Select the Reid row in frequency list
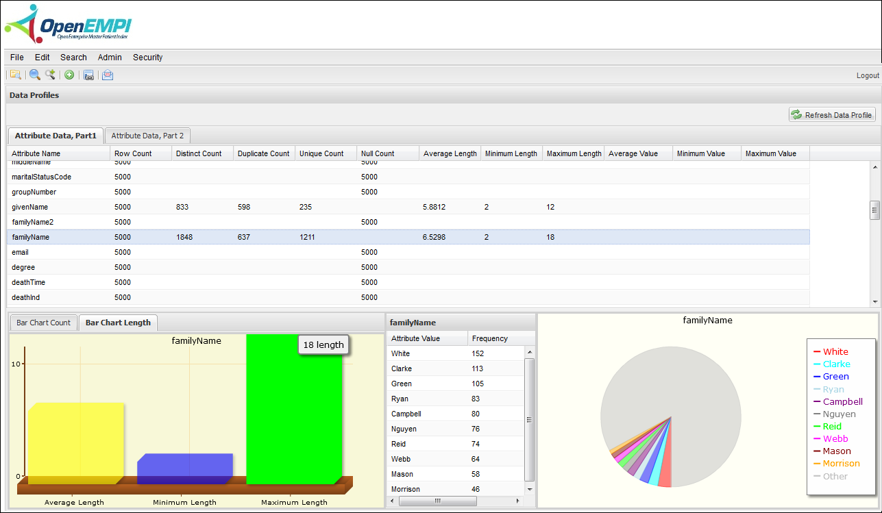882x513 pixels. click(456, 444)
